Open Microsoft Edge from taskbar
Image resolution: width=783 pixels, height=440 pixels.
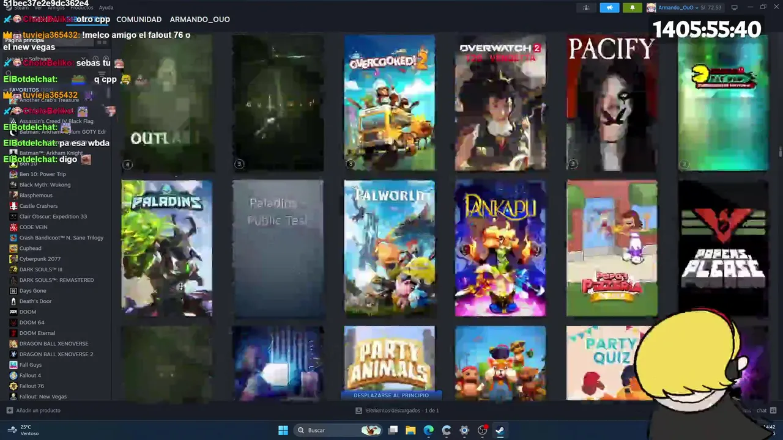point(428,430)
